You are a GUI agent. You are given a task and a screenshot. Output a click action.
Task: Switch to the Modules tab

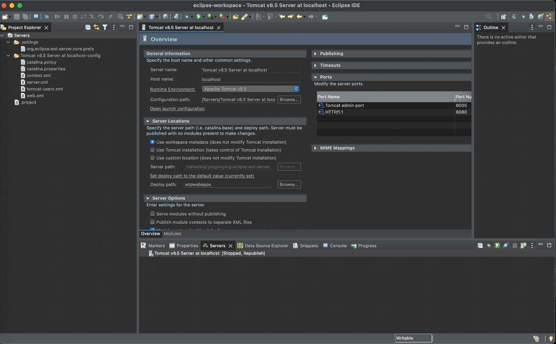pos(172,234)
